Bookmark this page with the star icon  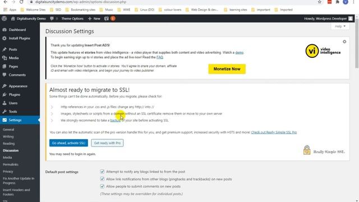click(x=319, y=2)
